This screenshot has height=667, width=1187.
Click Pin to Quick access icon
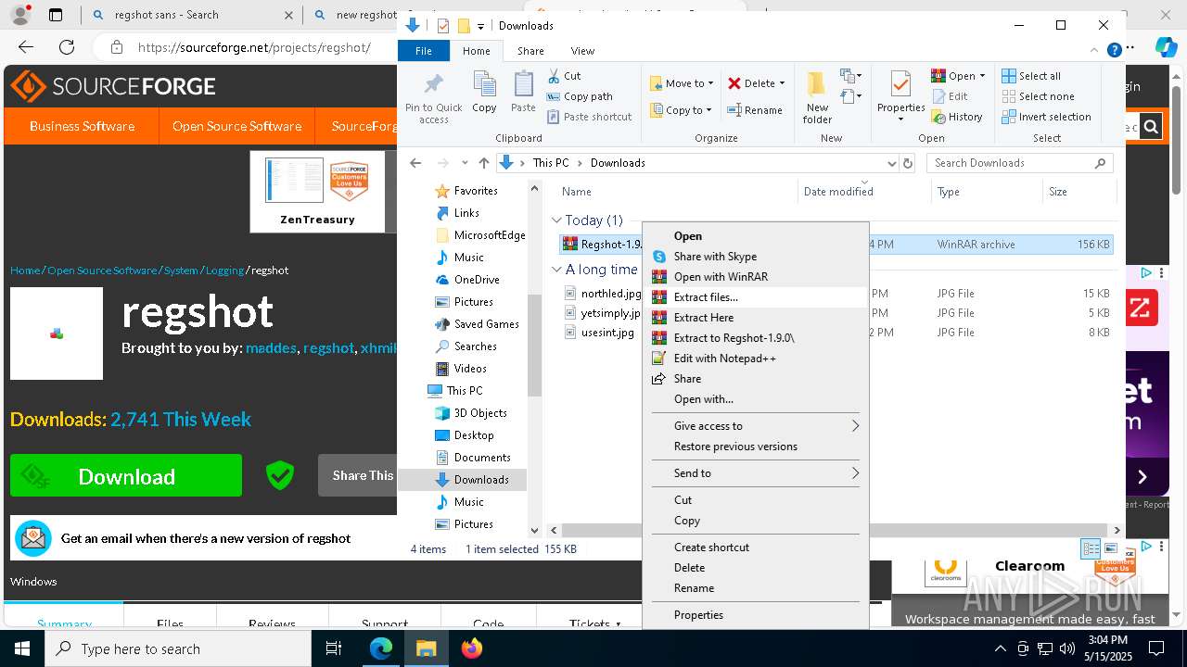433,97
